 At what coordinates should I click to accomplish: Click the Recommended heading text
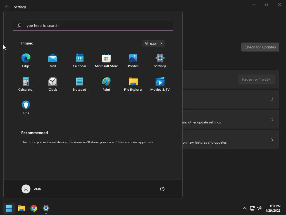(34, 133)
